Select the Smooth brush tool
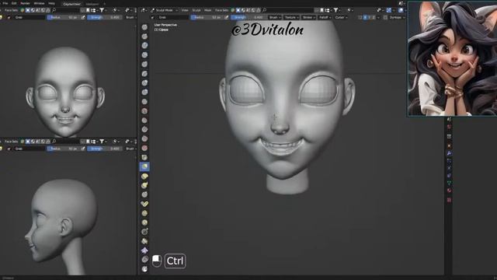 (x=144, y=110)
